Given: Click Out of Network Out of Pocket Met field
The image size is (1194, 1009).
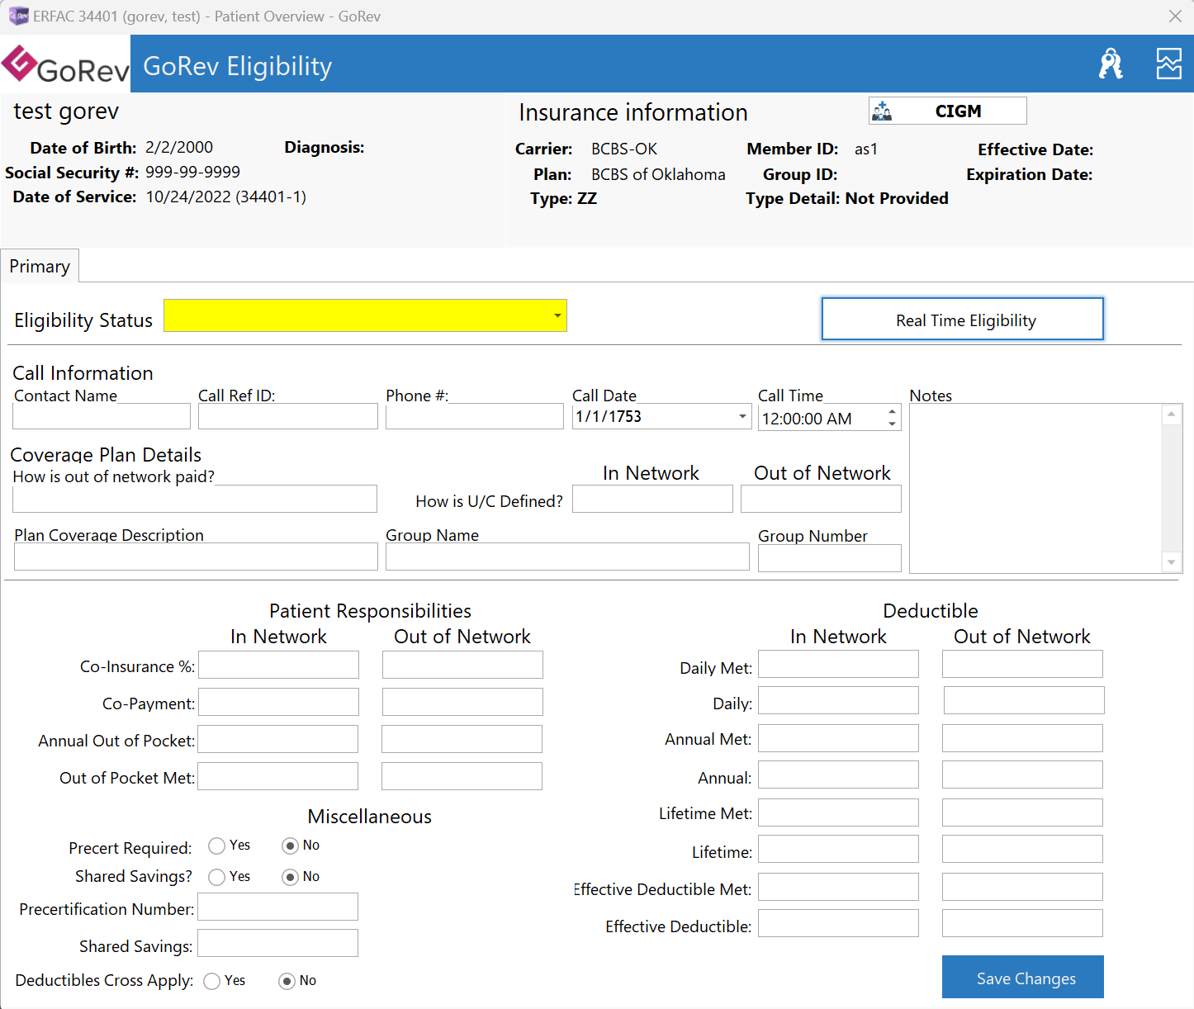Looking at the screenshot, I should (462, 776).
